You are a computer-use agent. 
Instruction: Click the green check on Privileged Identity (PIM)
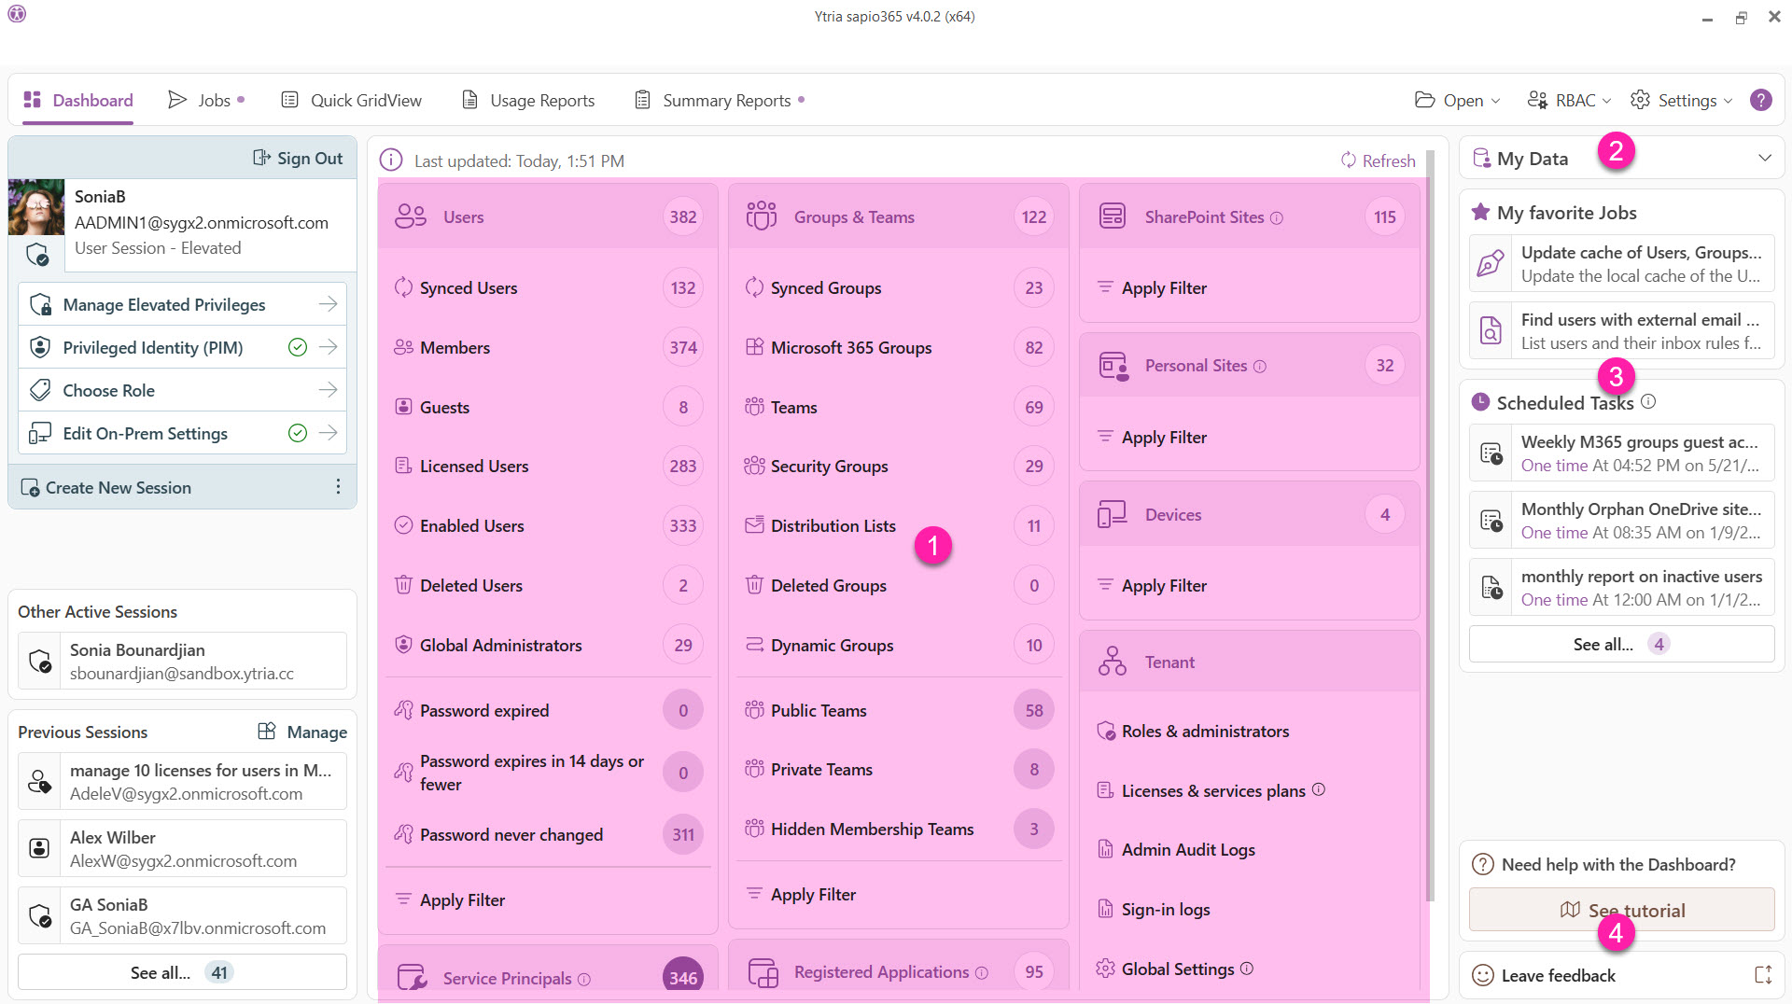pyautogui.click(x=297, y=347)
